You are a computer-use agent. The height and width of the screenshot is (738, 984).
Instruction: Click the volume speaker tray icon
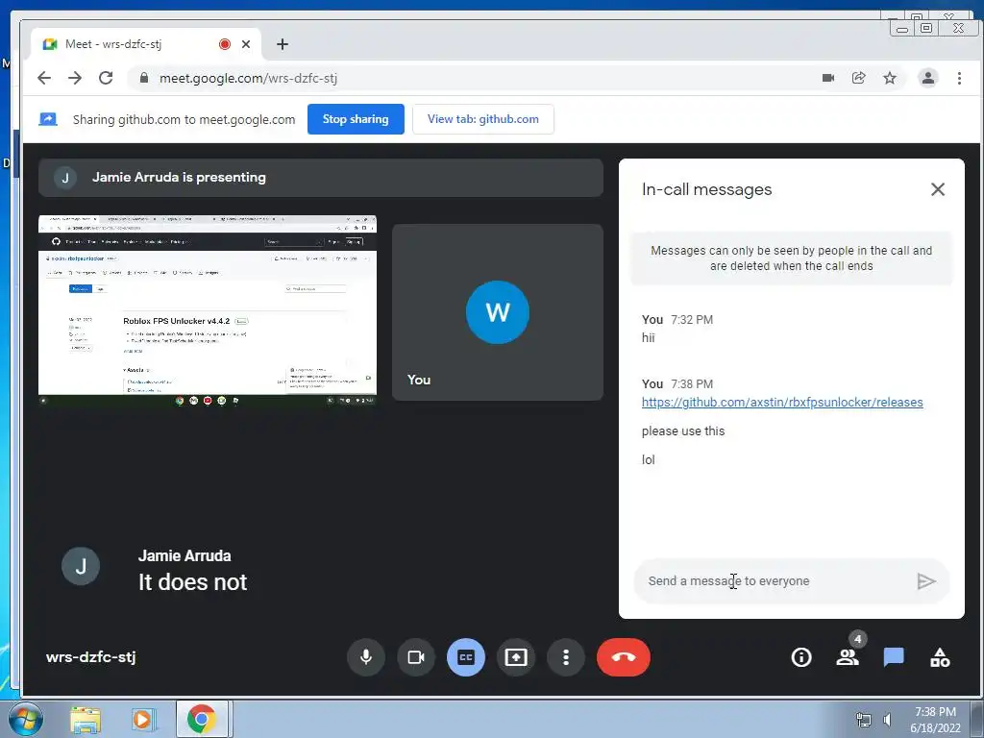point(887,721)
